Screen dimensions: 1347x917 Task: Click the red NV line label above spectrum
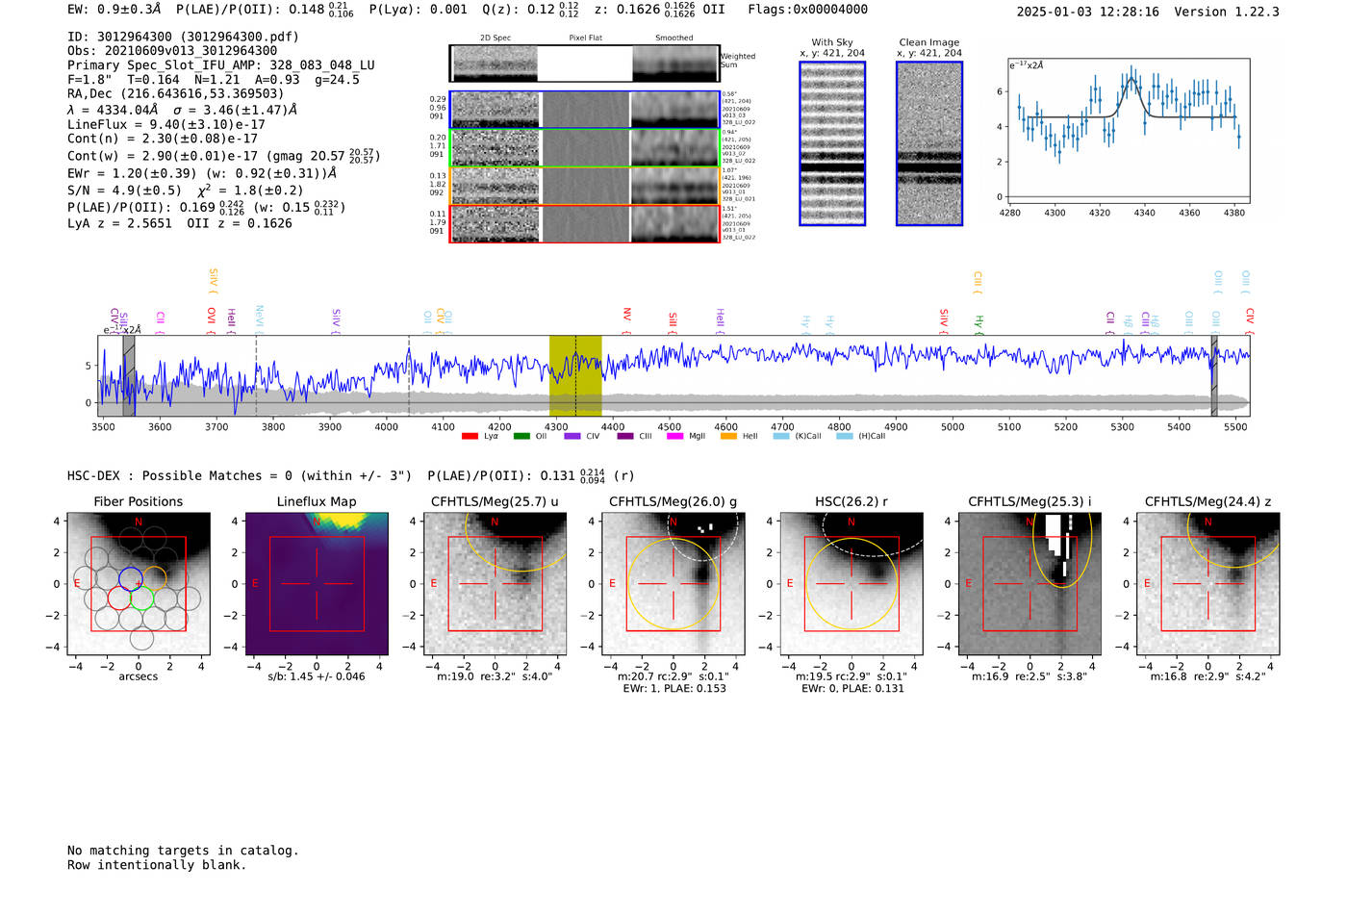[x=627, y=320]
